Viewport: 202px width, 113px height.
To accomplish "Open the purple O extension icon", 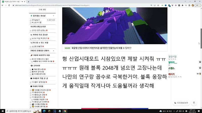I will [x=176, y=5].
